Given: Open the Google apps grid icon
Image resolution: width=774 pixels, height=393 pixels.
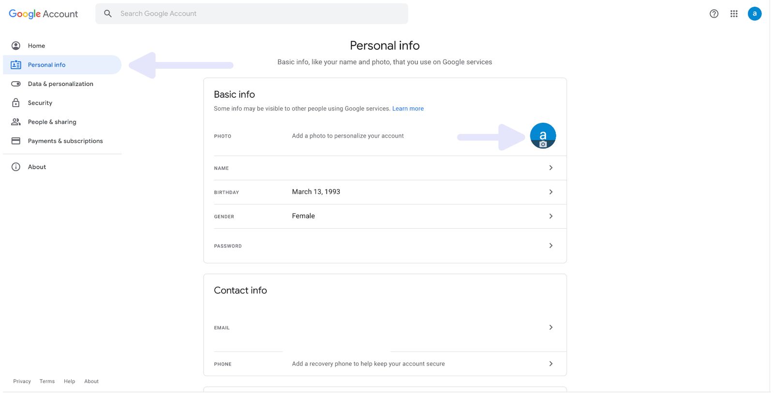Looking at the screenshot, I should (x=734, y=14).
